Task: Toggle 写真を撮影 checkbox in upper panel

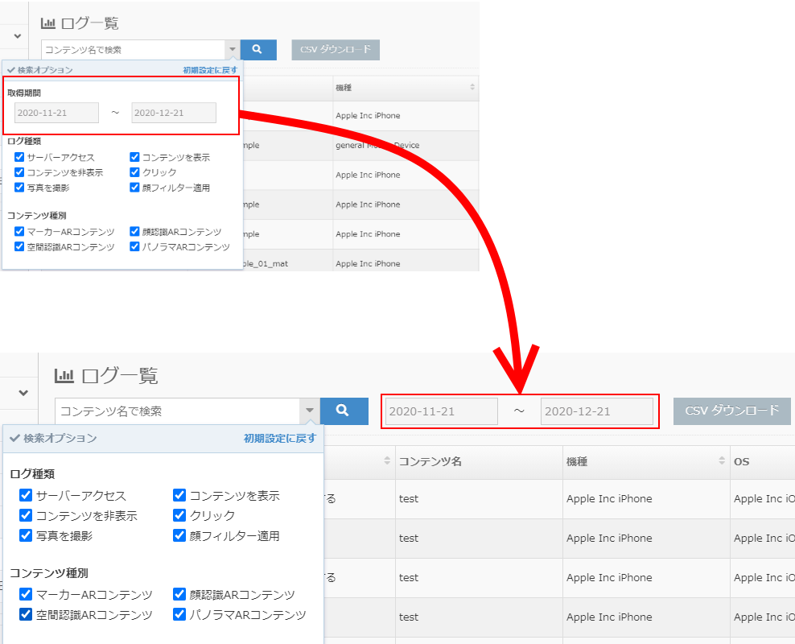Action: click(19, 187)
